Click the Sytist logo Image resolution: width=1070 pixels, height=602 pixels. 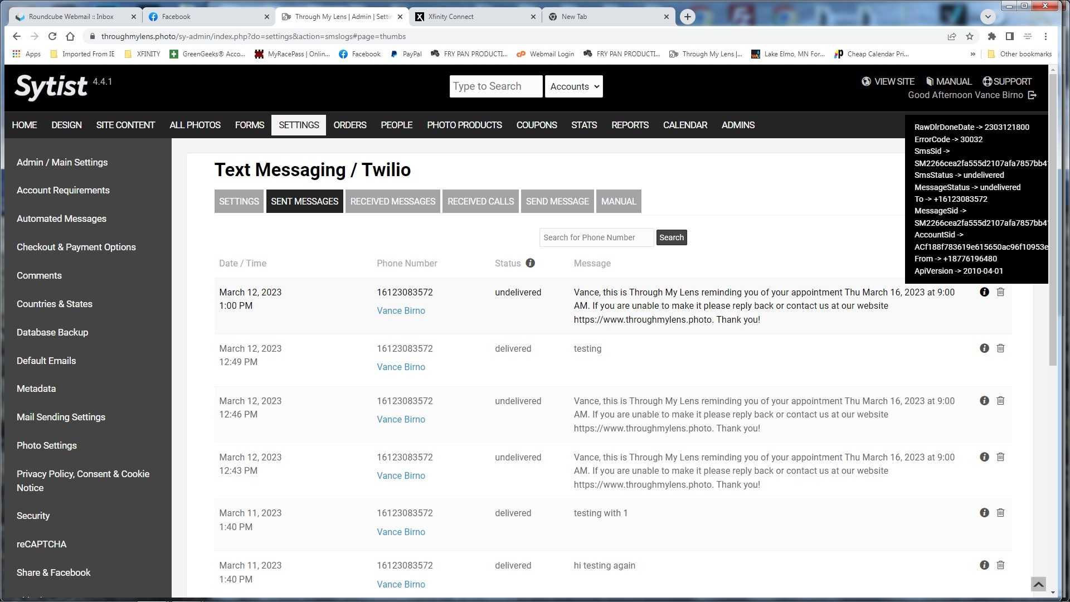pyautogui.click(x=51, y=87)
